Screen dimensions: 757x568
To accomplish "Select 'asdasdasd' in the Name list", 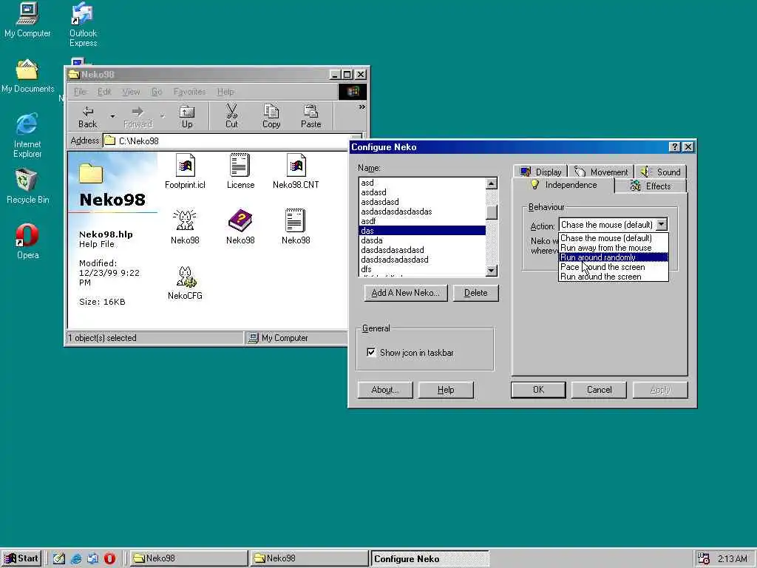I will point(422,202).
